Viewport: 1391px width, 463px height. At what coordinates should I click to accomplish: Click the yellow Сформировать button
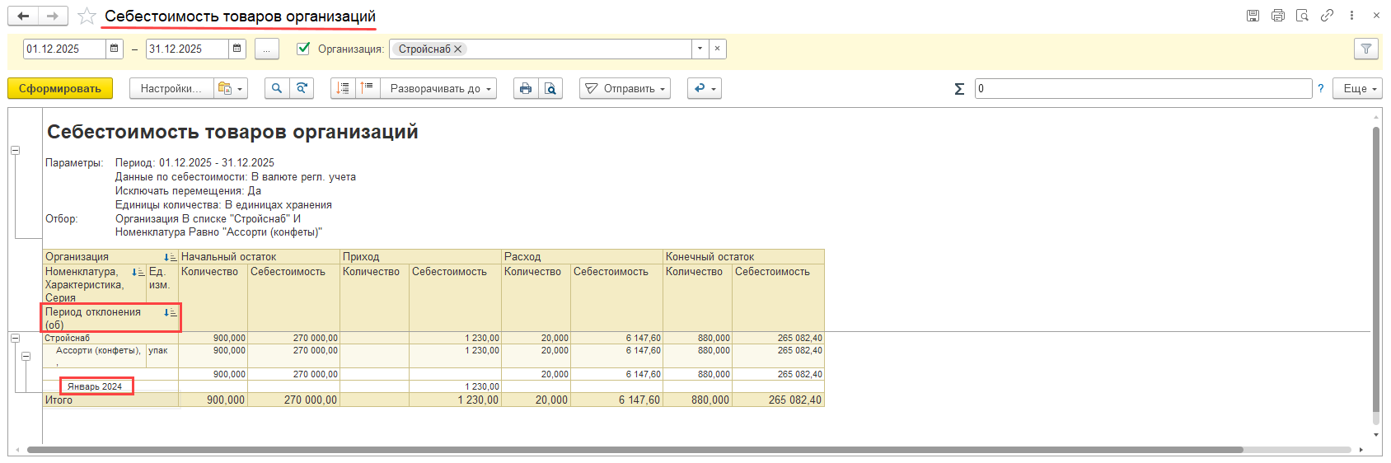(x=60, y=88)
